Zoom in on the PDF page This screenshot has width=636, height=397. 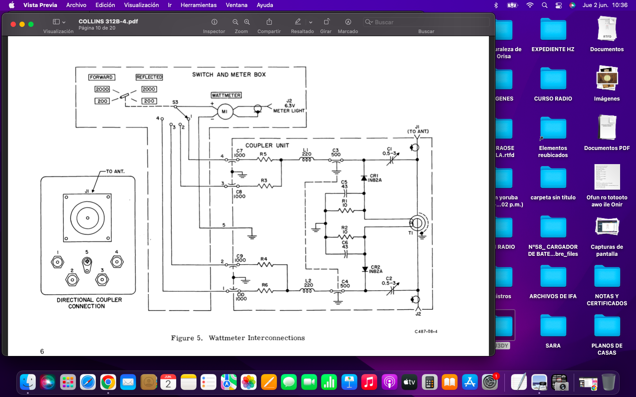[247, 22]
